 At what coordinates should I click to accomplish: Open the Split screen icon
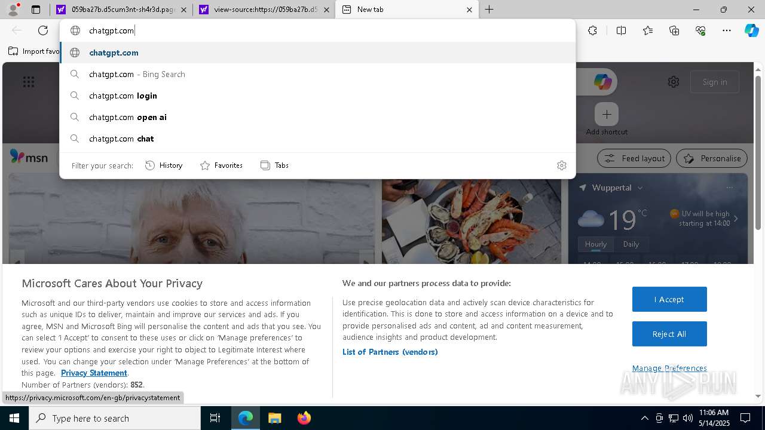coord(621,30)
